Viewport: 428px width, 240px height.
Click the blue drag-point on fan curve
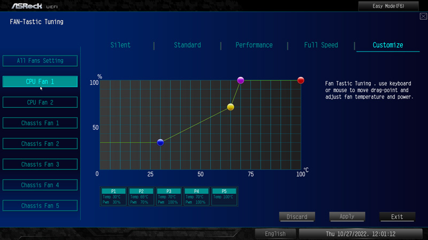160,142
